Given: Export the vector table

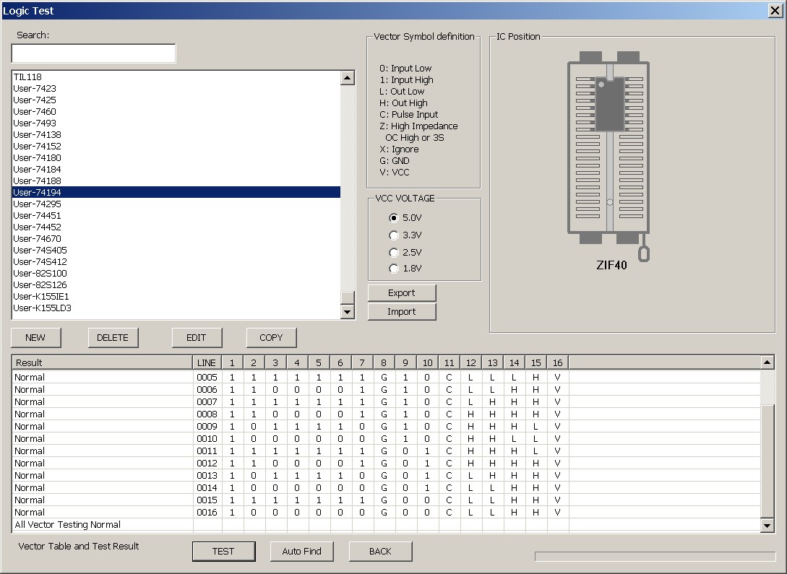Looking at the screenshot, I should (x=402, y=292).
